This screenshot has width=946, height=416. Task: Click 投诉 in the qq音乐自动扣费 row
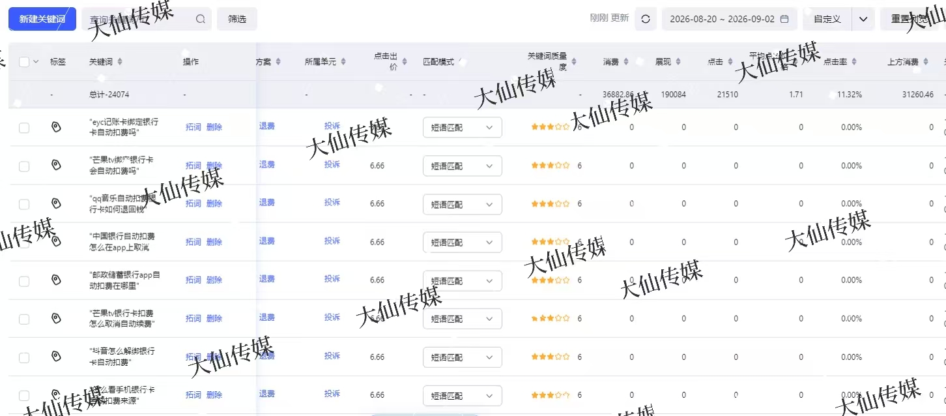click(332, 202)
